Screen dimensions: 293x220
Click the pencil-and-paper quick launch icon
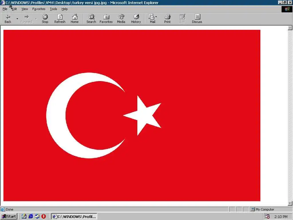tap(24, 217)
